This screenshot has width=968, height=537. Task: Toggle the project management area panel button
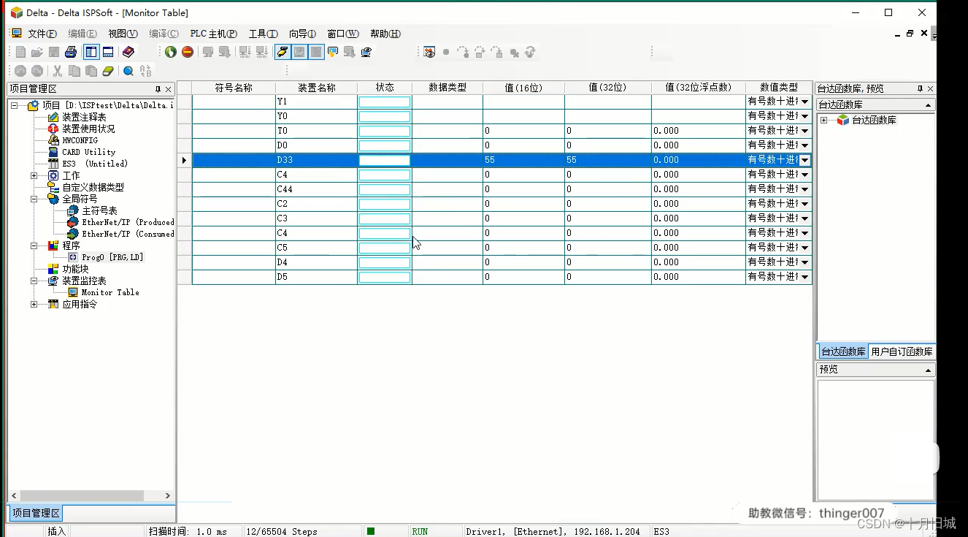[x=91, y=52]
